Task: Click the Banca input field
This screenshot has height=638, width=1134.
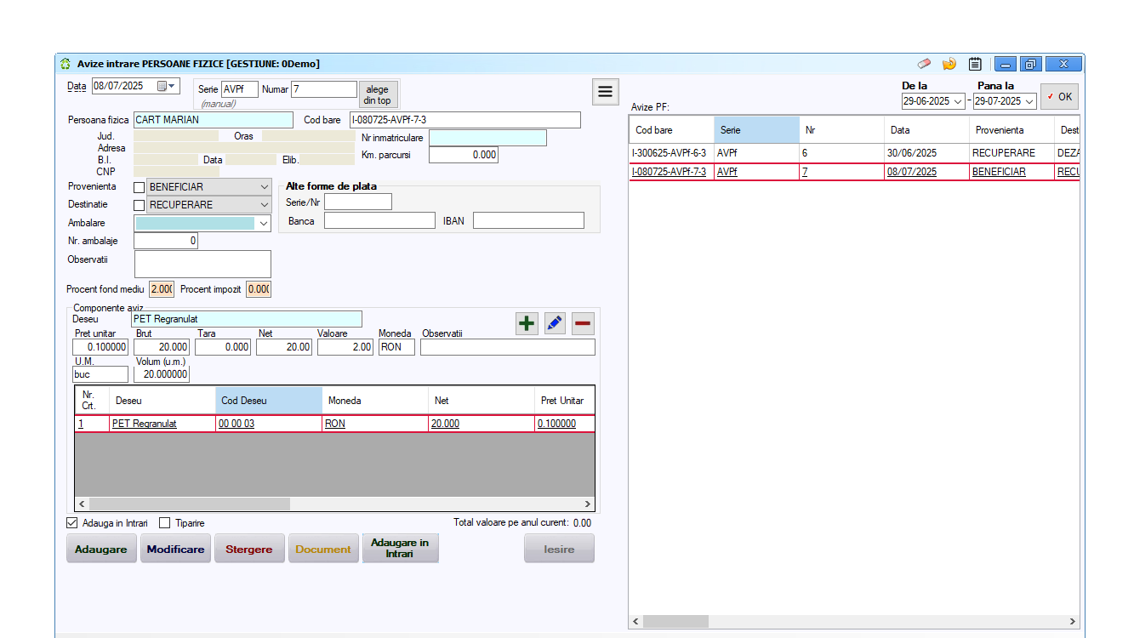Action: 379,221
